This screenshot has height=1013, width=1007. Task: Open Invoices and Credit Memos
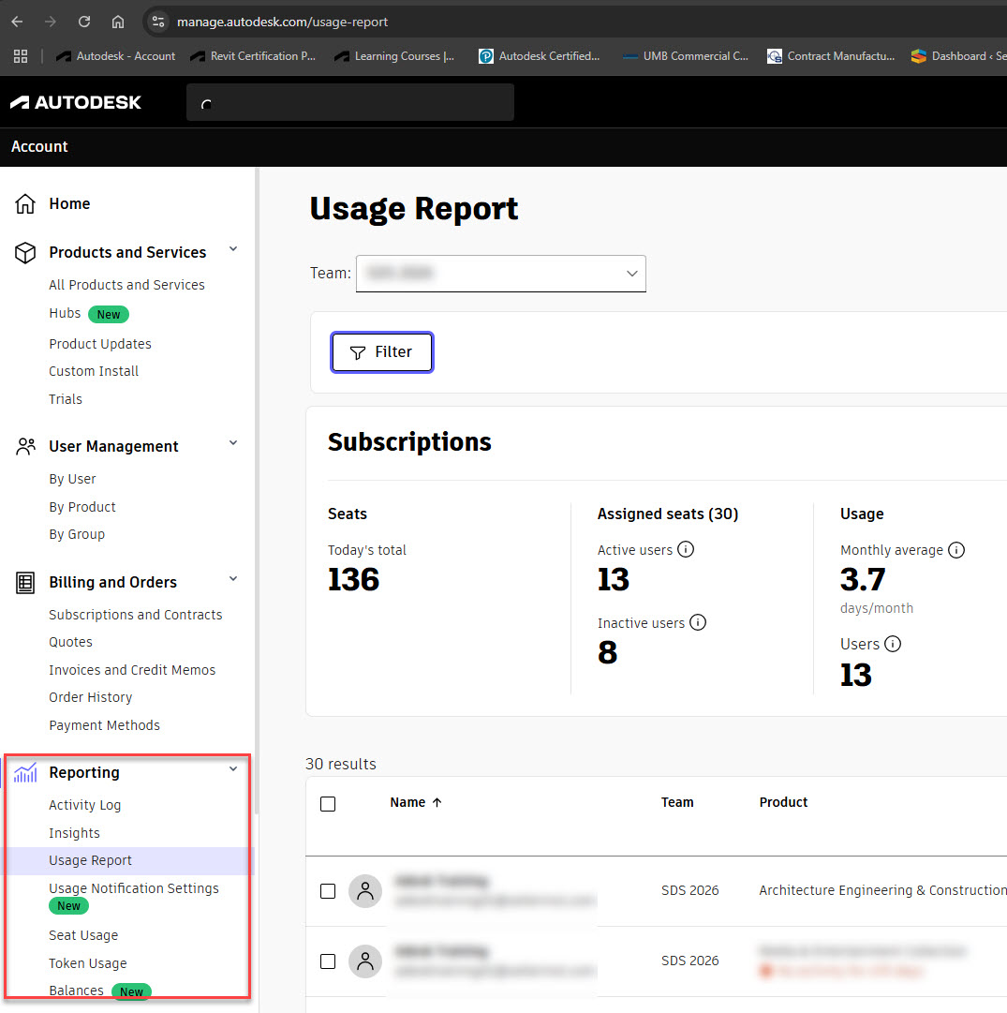(x=132, y=670)
